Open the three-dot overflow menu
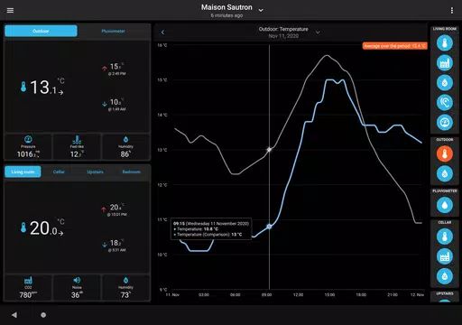 click(452, 10)
